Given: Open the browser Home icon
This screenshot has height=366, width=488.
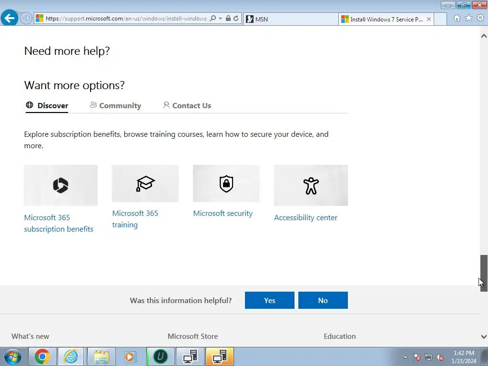Looking at the screenshot, I should tap(457, 18).
